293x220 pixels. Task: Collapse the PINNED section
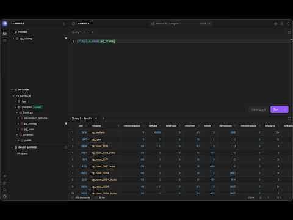(x=12, y=32)
